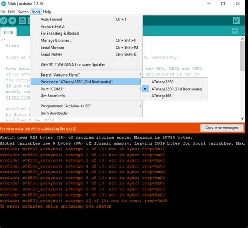Minimize the Arduino window
This screenshot has width=248, height=228.
pos(209,4)
